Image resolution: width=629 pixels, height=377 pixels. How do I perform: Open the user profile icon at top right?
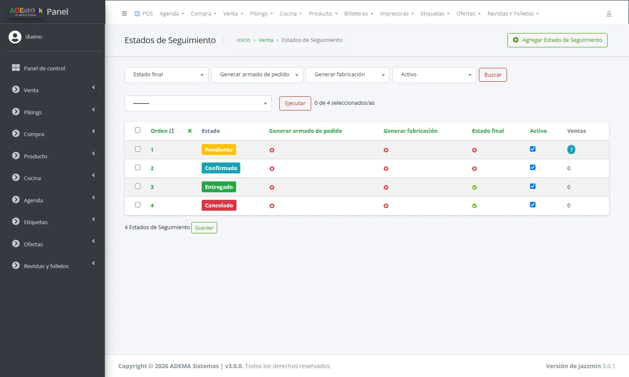pos(609,14)
